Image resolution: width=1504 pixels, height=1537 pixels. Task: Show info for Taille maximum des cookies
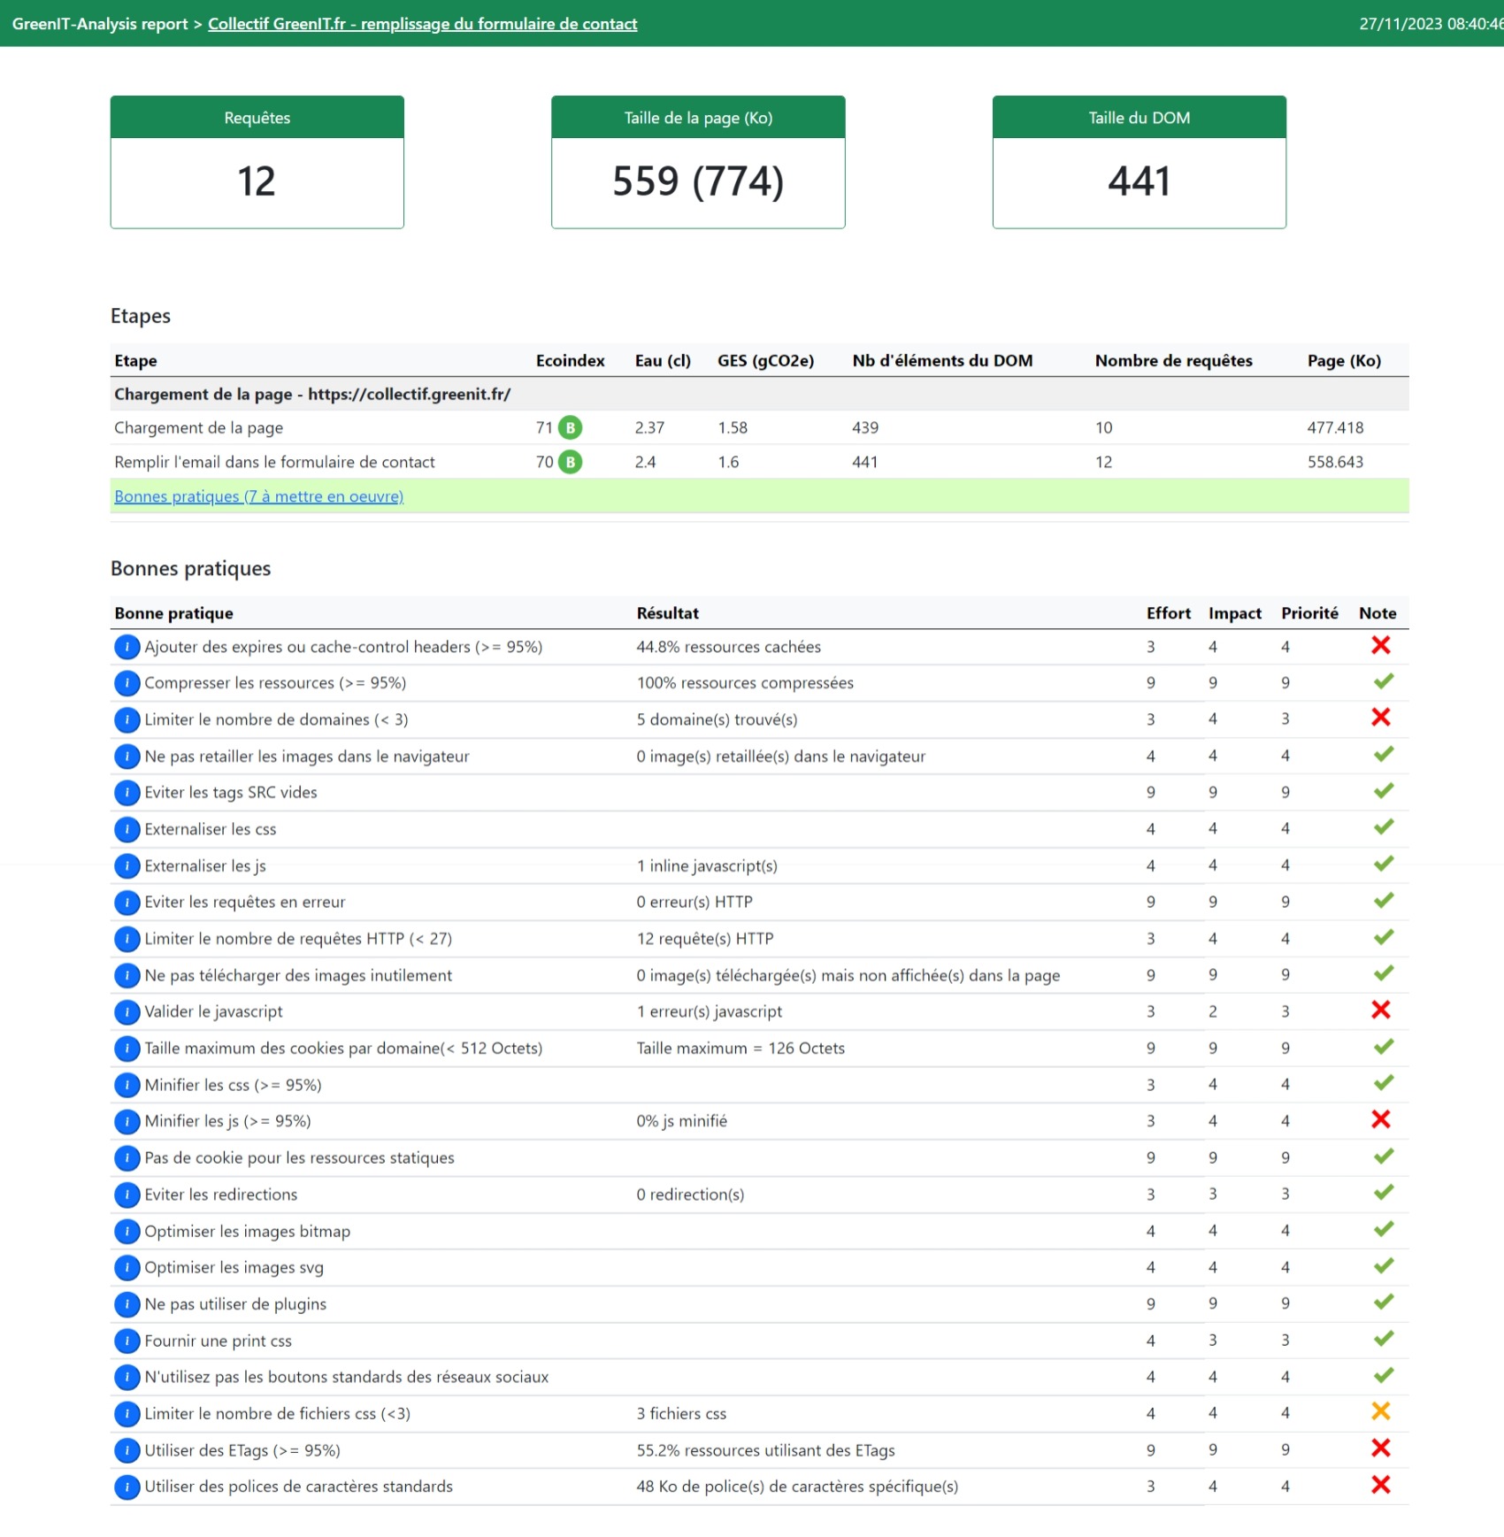pyautogui.click(x=127, y=1049)
